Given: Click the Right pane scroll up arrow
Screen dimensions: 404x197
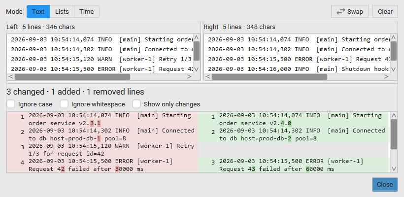Looking at the screenshot, I should 394,37.
